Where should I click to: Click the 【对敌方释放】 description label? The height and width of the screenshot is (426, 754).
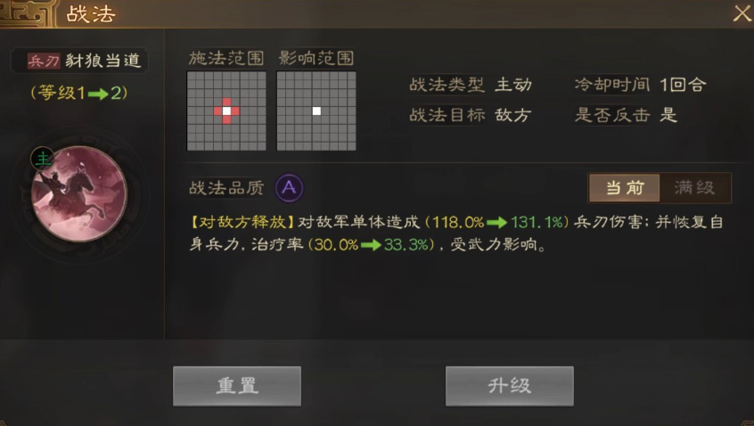point(242,222)
